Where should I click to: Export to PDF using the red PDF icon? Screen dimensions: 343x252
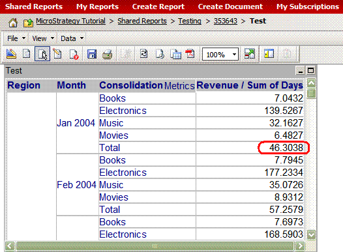190,53
